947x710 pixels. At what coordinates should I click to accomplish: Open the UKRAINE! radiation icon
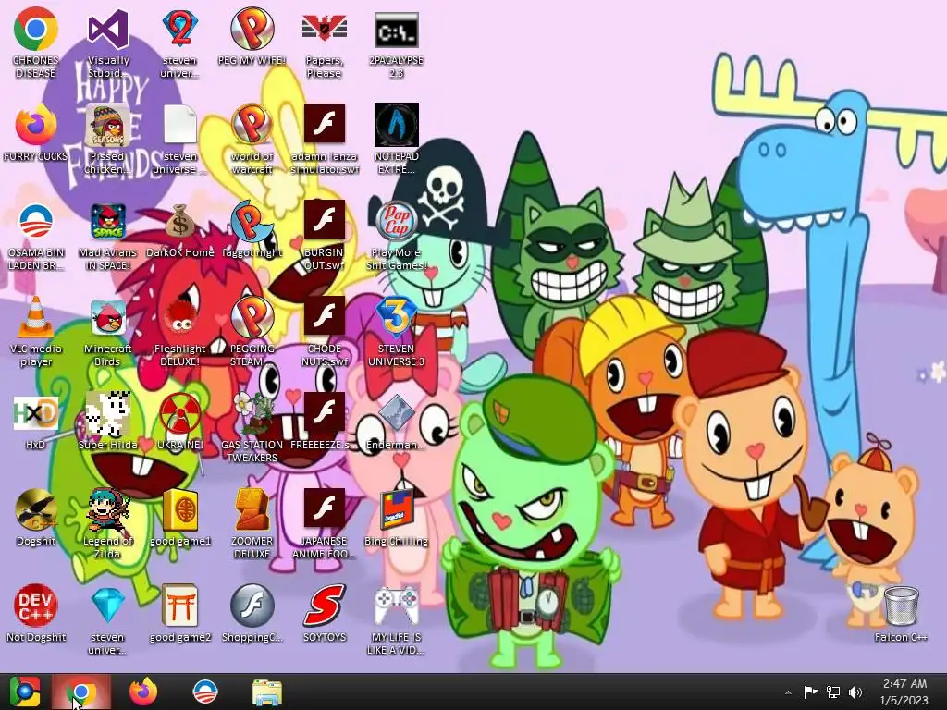[x=180, y=414]
